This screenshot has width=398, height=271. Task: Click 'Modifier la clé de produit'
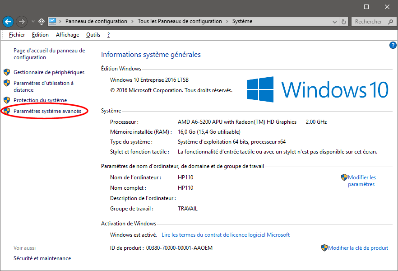358,248
